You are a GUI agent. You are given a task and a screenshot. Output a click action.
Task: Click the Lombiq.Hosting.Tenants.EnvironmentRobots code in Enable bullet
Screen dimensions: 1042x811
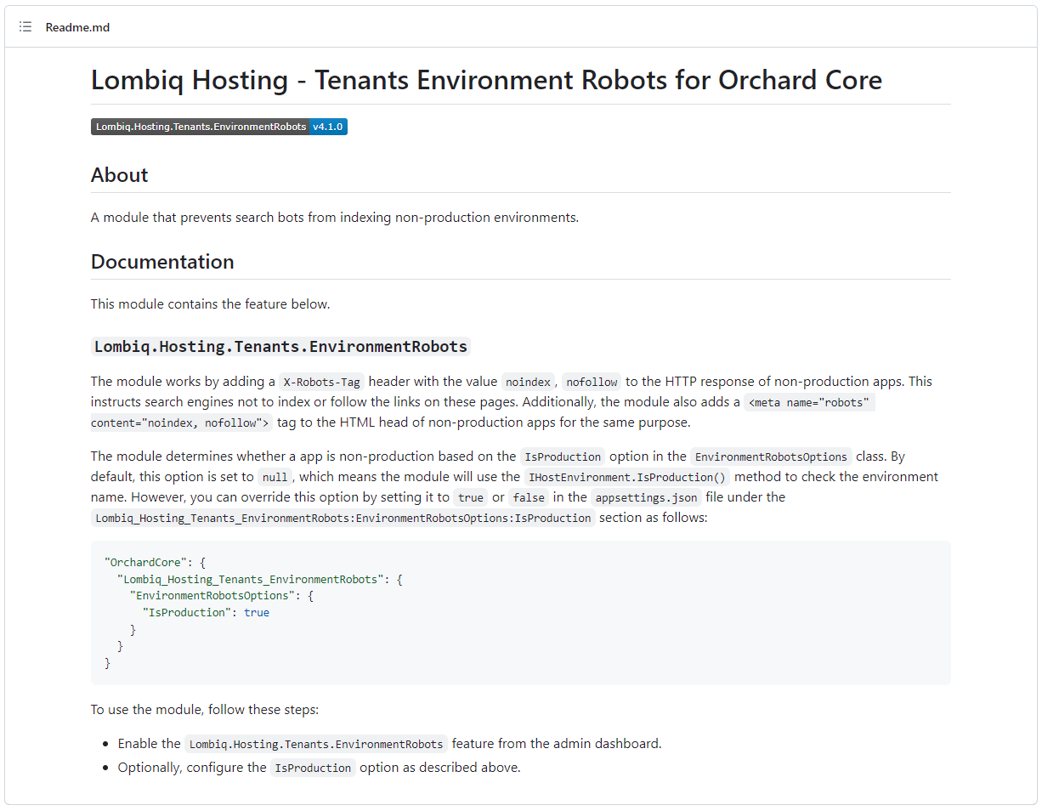[x=316, y=744]
